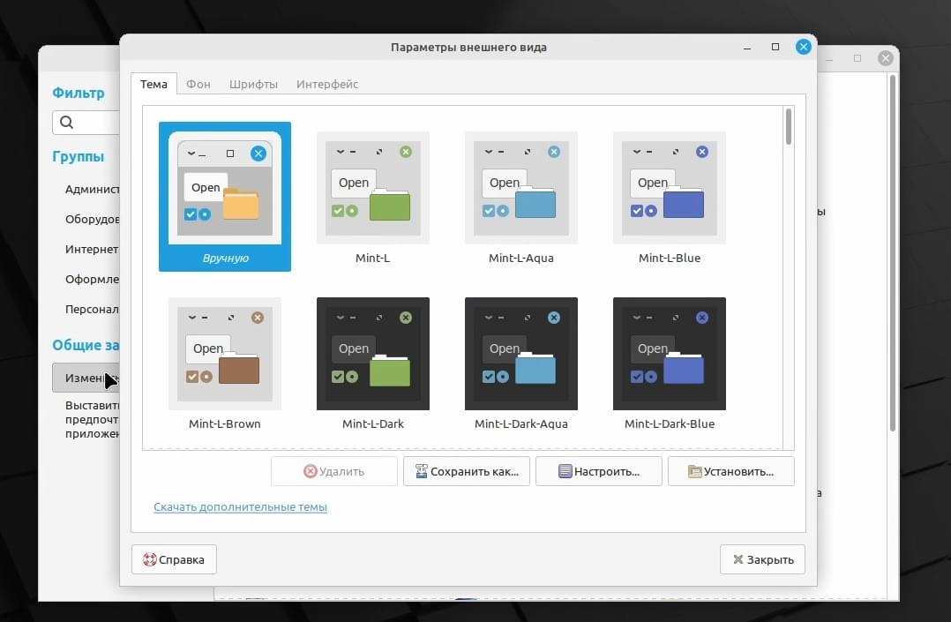Maximize the Параметры внешнего вида window
Viewport: 951px width, 622px height.
pos(775,47)
